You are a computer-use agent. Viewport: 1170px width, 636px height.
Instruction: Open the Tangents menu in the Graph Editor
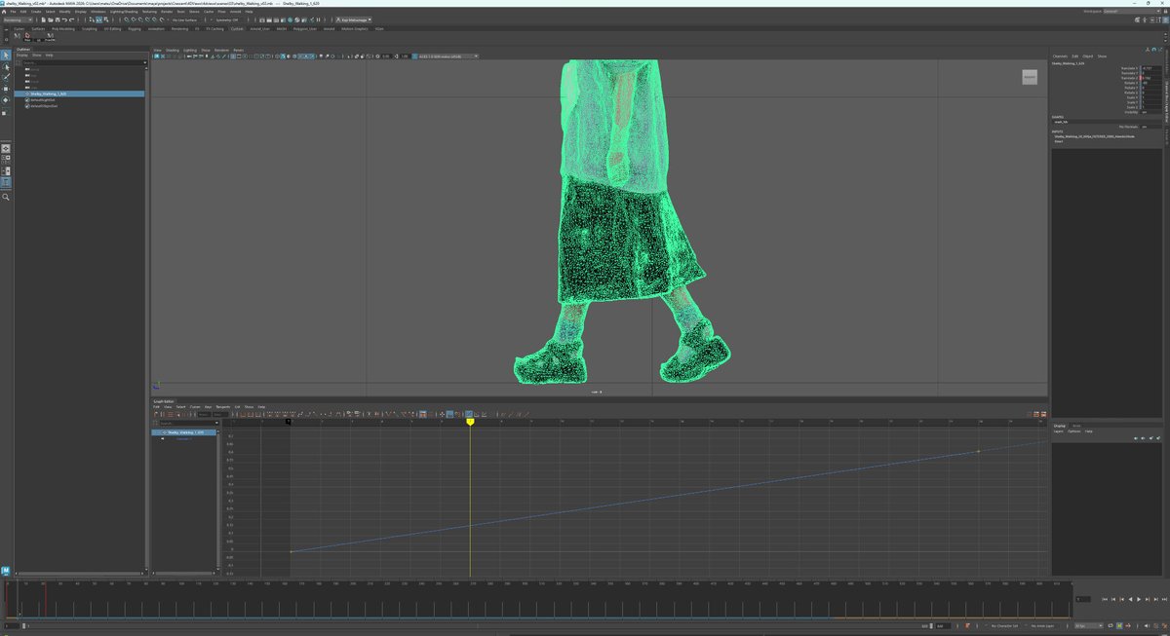coord(222,406)
